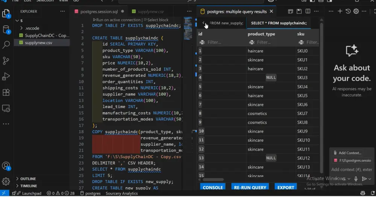Select supplynew.csv in Explorer
Viewport: 376px width, 197px height.
pos(38,43)
